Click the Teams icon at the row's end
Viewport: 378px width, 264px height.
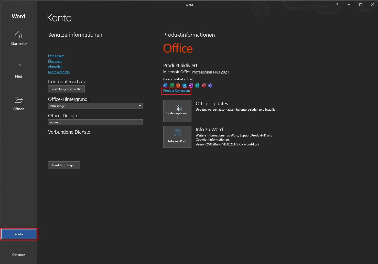pos(210,85)
